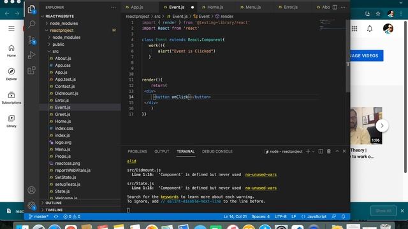Open About.js in file explorer

click(x=63, y=59)
